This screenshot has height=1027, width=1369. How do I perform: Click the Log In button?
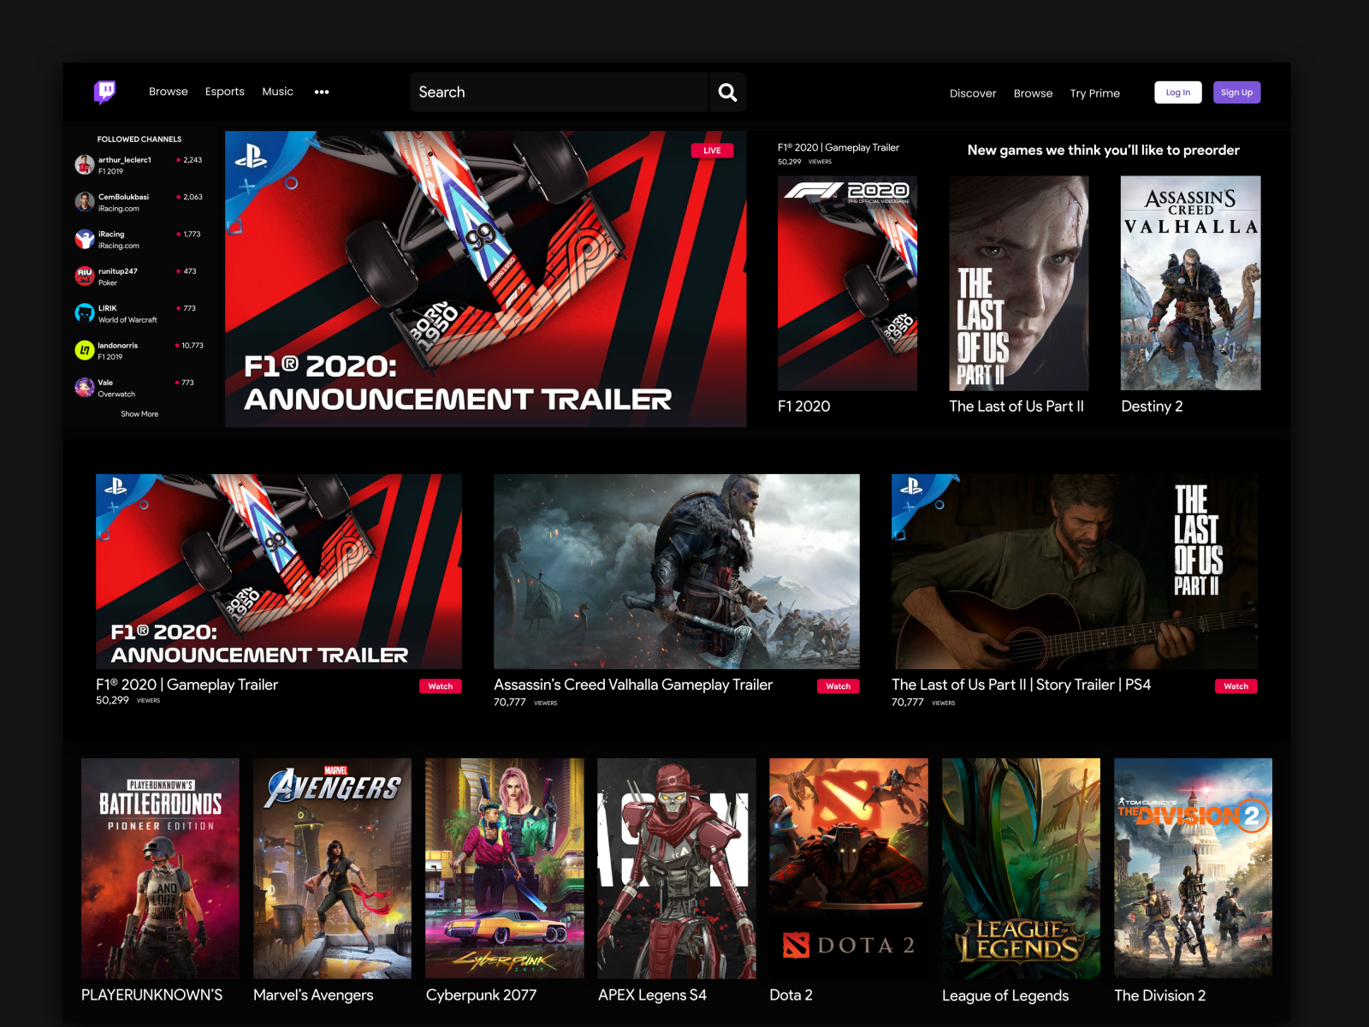click(1178, 92)
